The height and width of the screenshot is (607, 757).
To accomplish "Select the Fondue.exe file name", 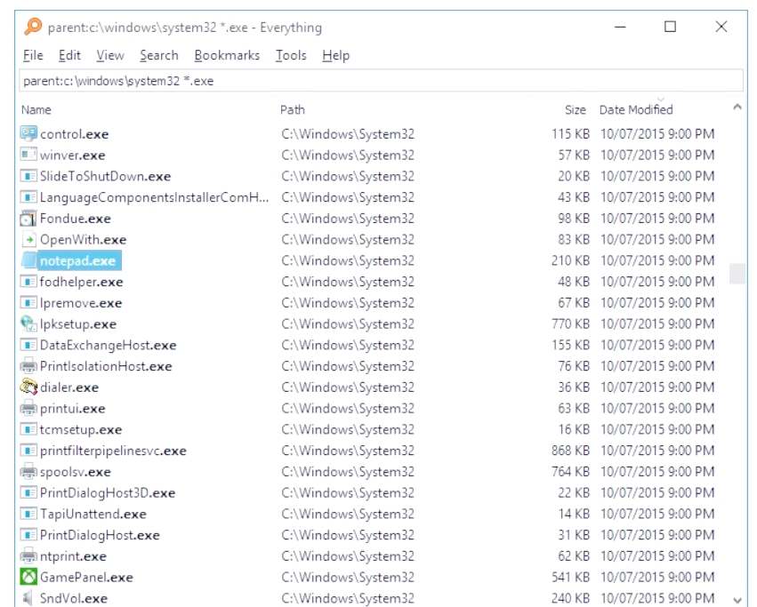I will click(76, 219).
